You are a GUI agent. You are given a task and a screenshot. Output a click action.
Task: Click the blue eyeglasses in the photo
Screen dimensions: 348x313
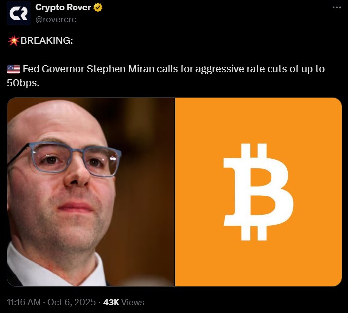tap(64, 158)
